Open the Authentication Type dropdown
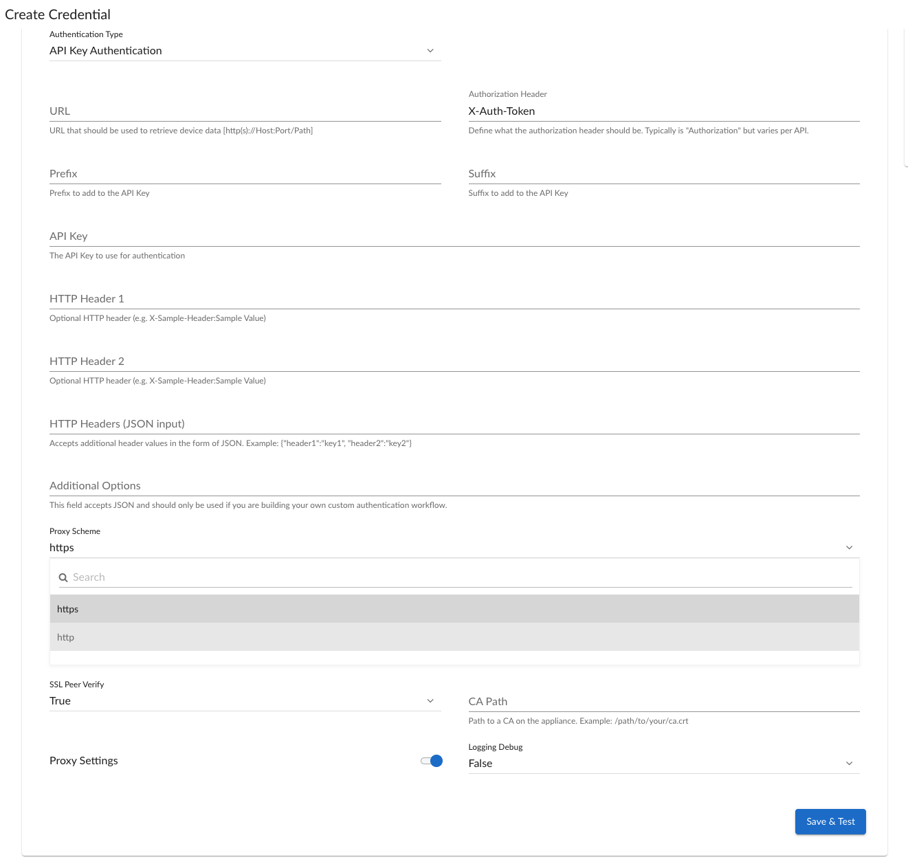 click(245, 51)
